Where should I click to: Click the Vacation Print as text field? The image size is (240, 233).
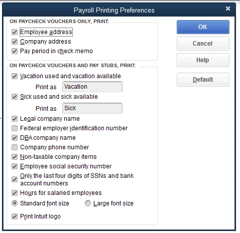click(x=92, y=87)
